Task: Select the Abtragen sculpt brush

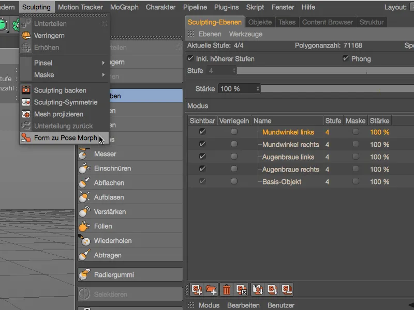Action: 130,255
